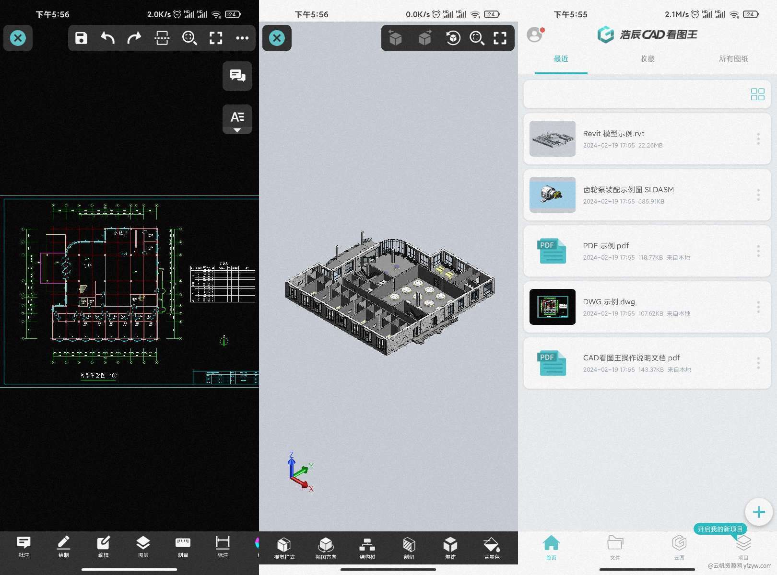Reset the 3D view rotation
The image size is (777, 575).
point(453,38)
